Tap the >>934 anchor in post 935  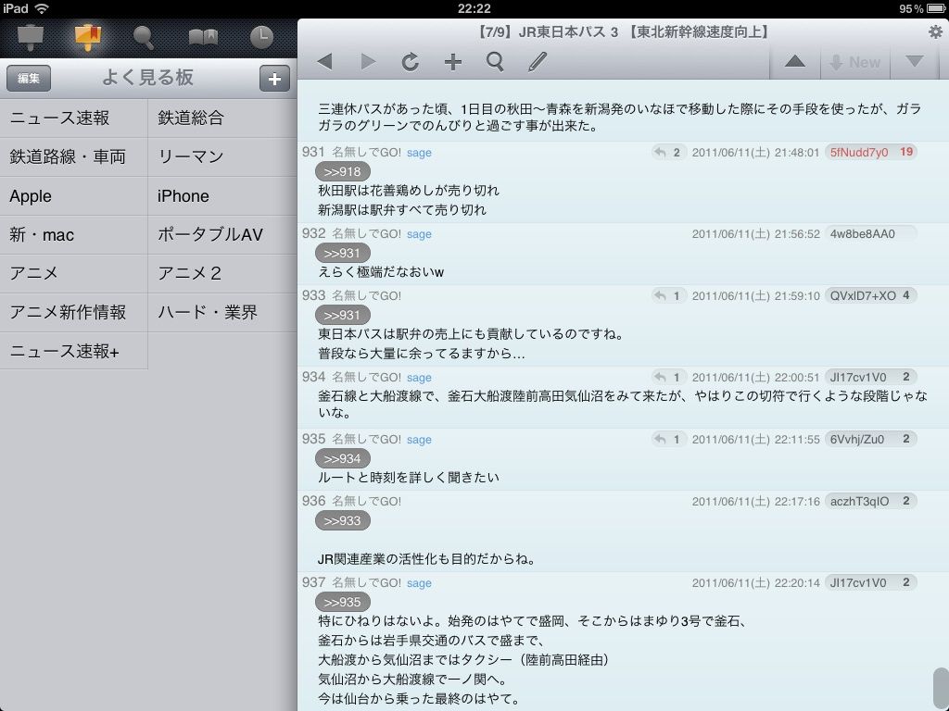tap(343, 459)
